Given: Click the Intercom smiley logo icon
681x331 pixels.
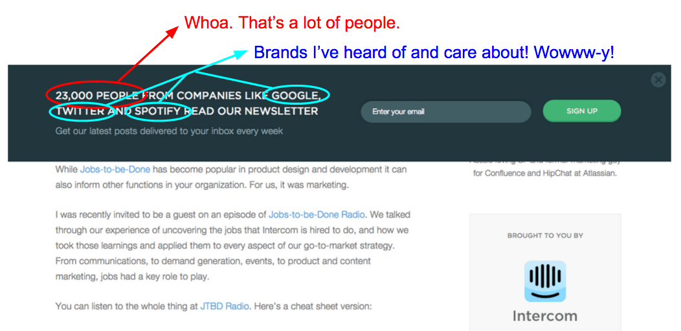Looking at the screenshot, I should [x=544, y=281].
